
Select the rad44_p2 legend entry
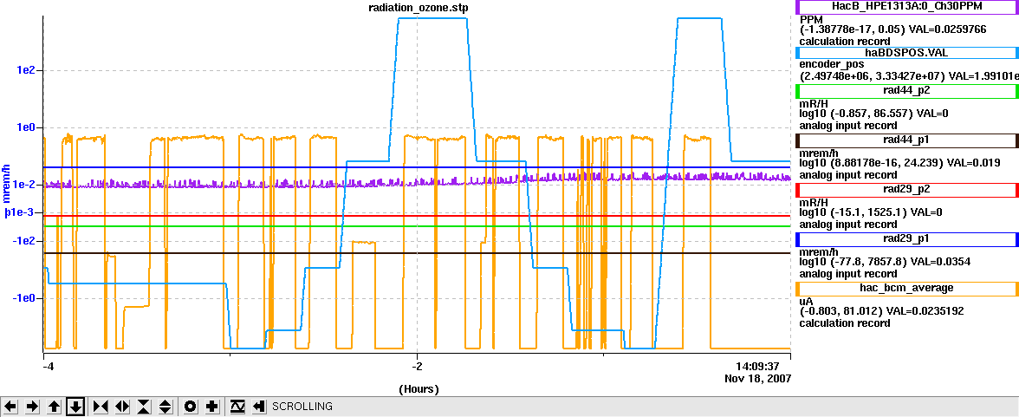(x=906, y=92)
